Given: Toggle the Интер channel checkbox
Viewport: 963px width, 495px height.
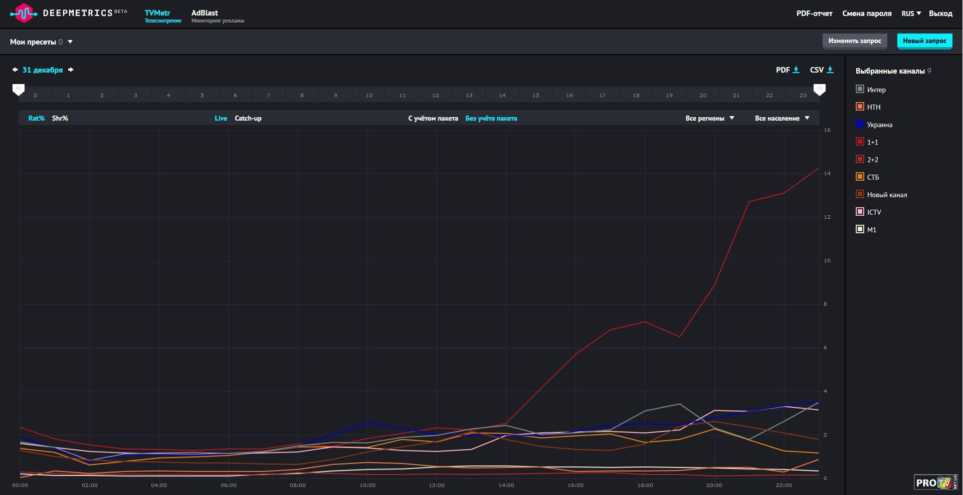Looking at the screenshot, I should coord(860,89).
